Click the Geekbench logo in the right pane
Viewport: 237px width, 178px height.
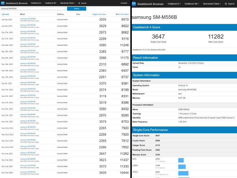pyautogui.click(x=134, y=4)
